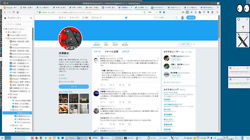Screen dimensions: 250x140
Task: Open the profile more-options vertical dots
Action: [x=194, y=44]
